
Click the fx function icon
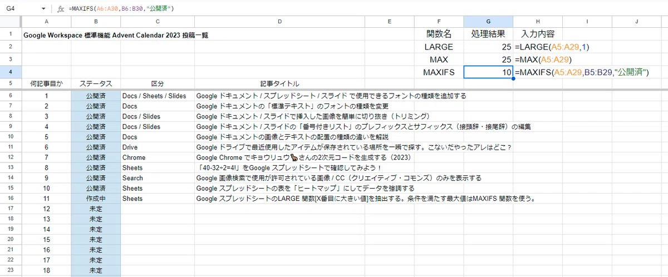[61, 9]
